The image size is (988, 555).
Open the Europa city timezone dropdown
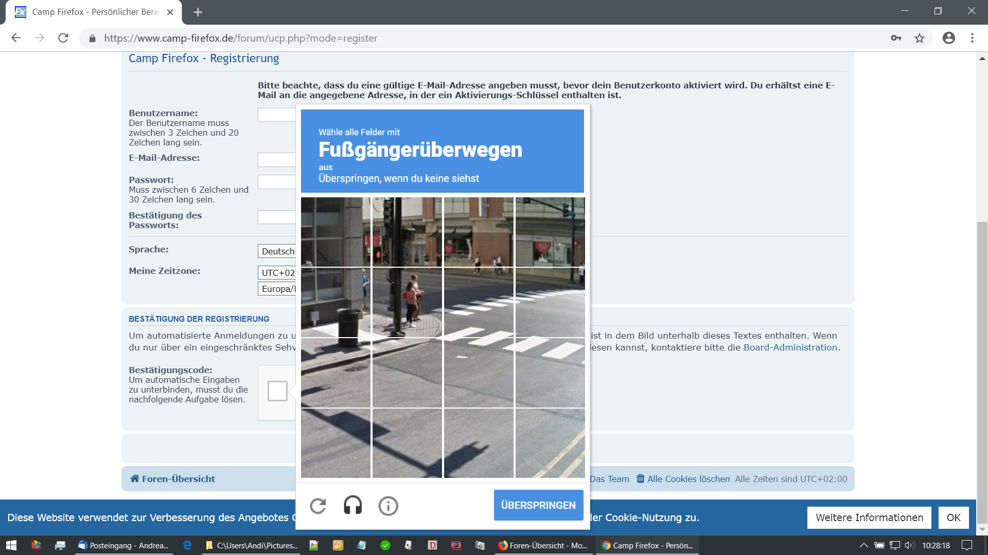277,289
